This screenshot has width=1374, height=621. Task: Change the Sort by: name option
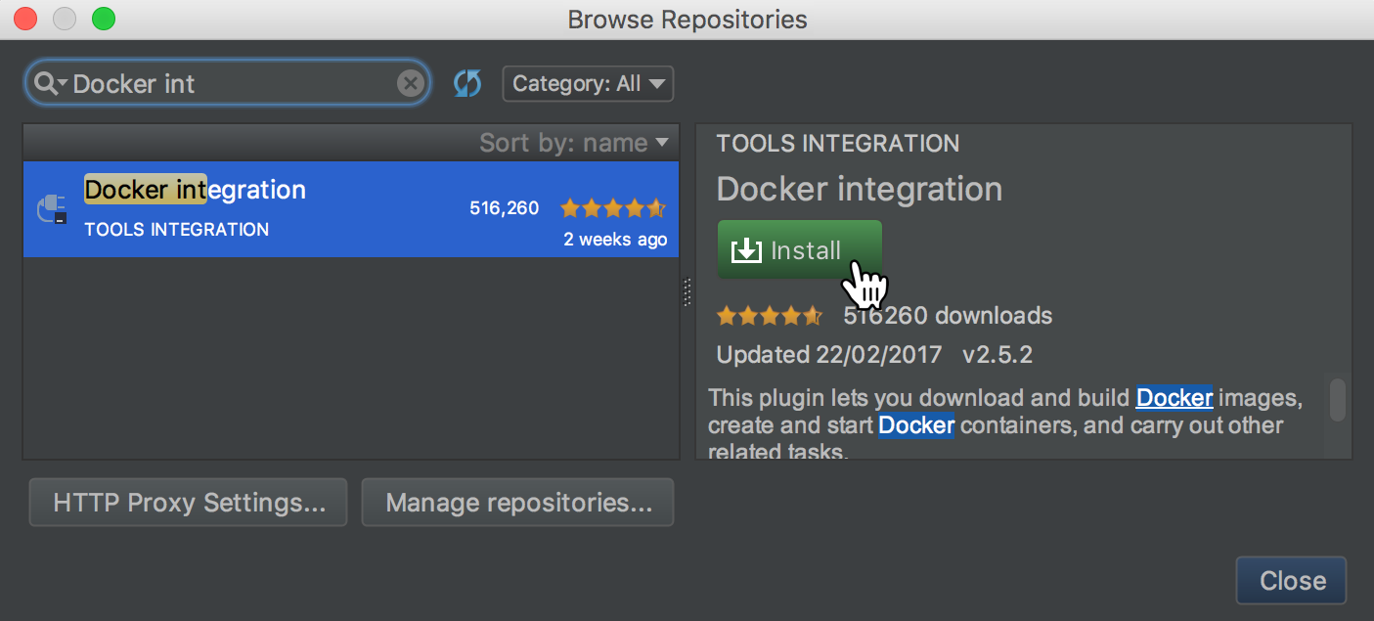(x=574, y=143)
